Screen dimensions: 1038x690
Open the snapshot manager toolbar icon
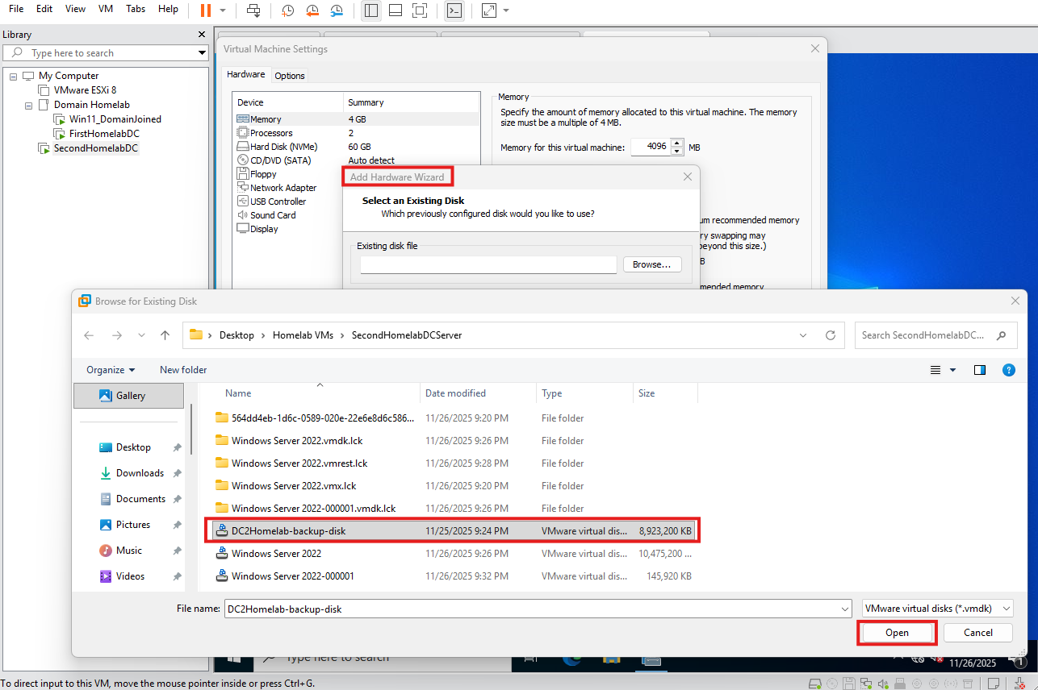pos(337,10)
